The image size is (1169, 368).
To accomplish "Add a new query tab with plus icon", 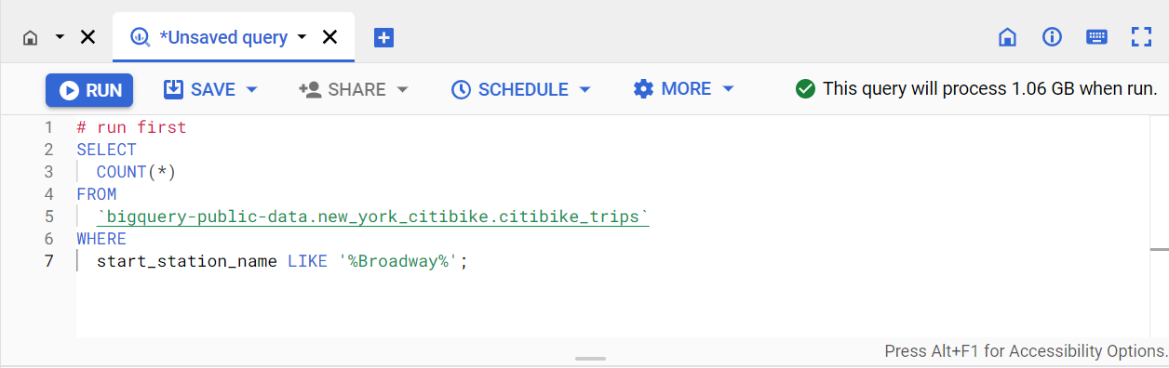I will tap(383, 37).
